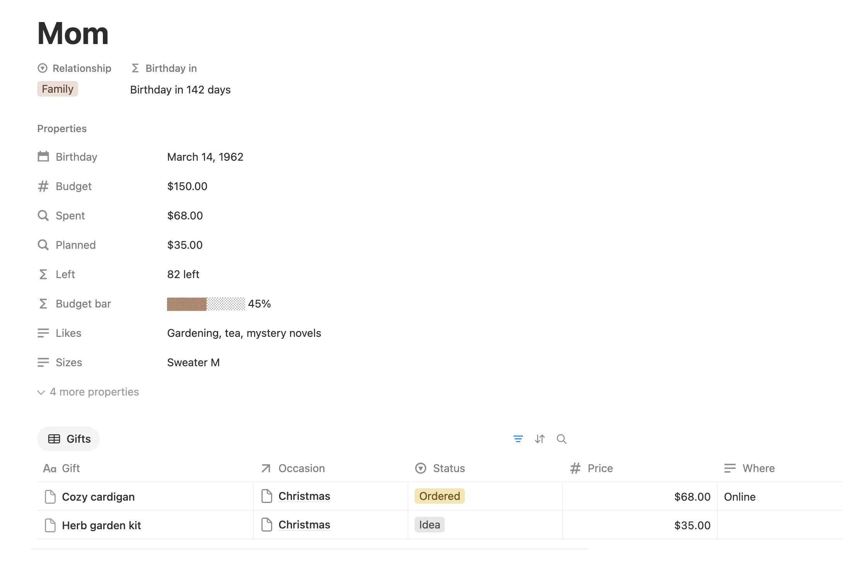The height and width of the screenshot is (564, 843).
Task: Click the rollup magnifier icon beside Planned
Action: tap(43, 245)
